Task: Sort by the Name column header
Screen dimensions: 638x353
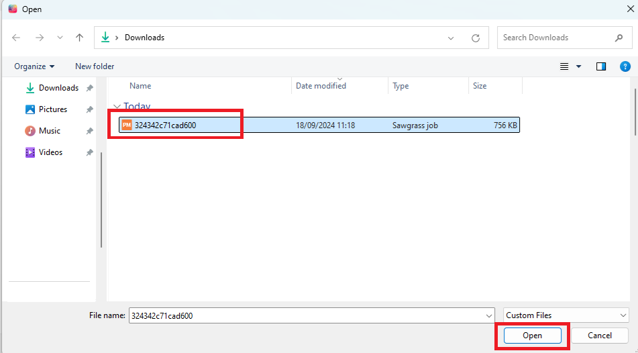Action: click(140, 86)
